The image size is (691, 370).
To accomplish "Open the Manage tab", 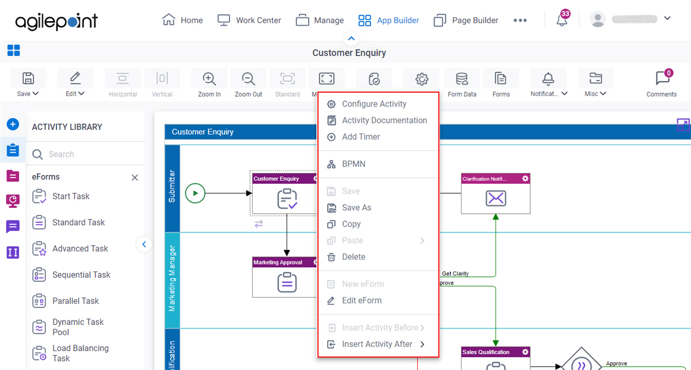I will 320,20.
